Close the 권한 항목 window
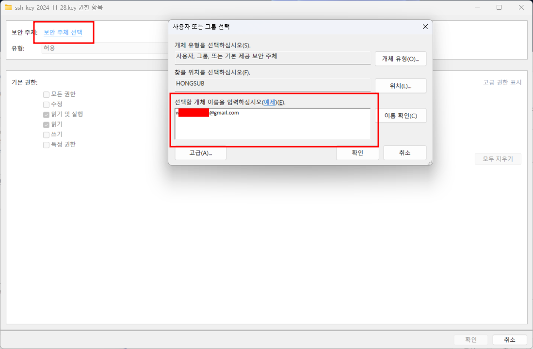 tap(521, 7)
